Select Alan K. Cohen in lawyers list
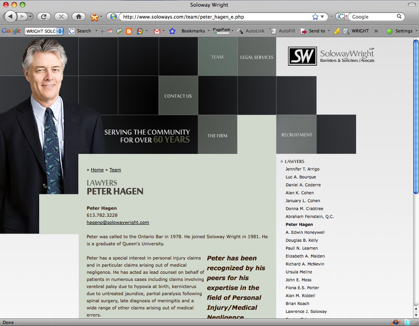Screen dimensions: 419x326 [x=300, y=193]
